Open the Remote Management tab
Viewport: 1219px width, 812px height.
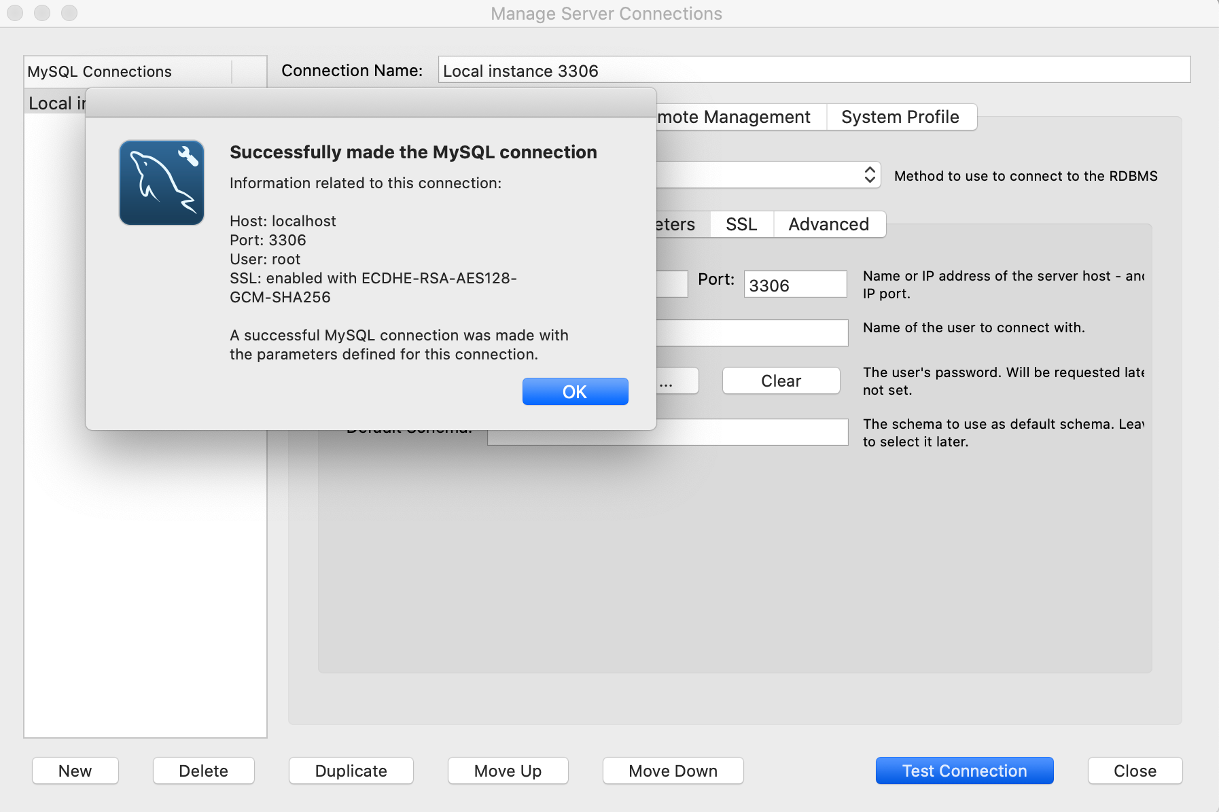741,117
